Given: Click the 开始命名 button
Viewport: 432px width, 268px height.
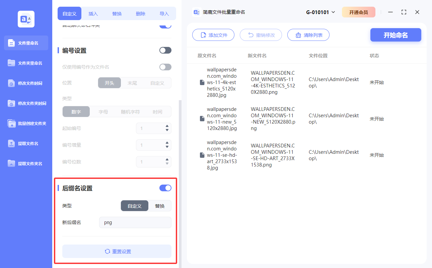Looking at the screenshot, I should pos(395,35).
